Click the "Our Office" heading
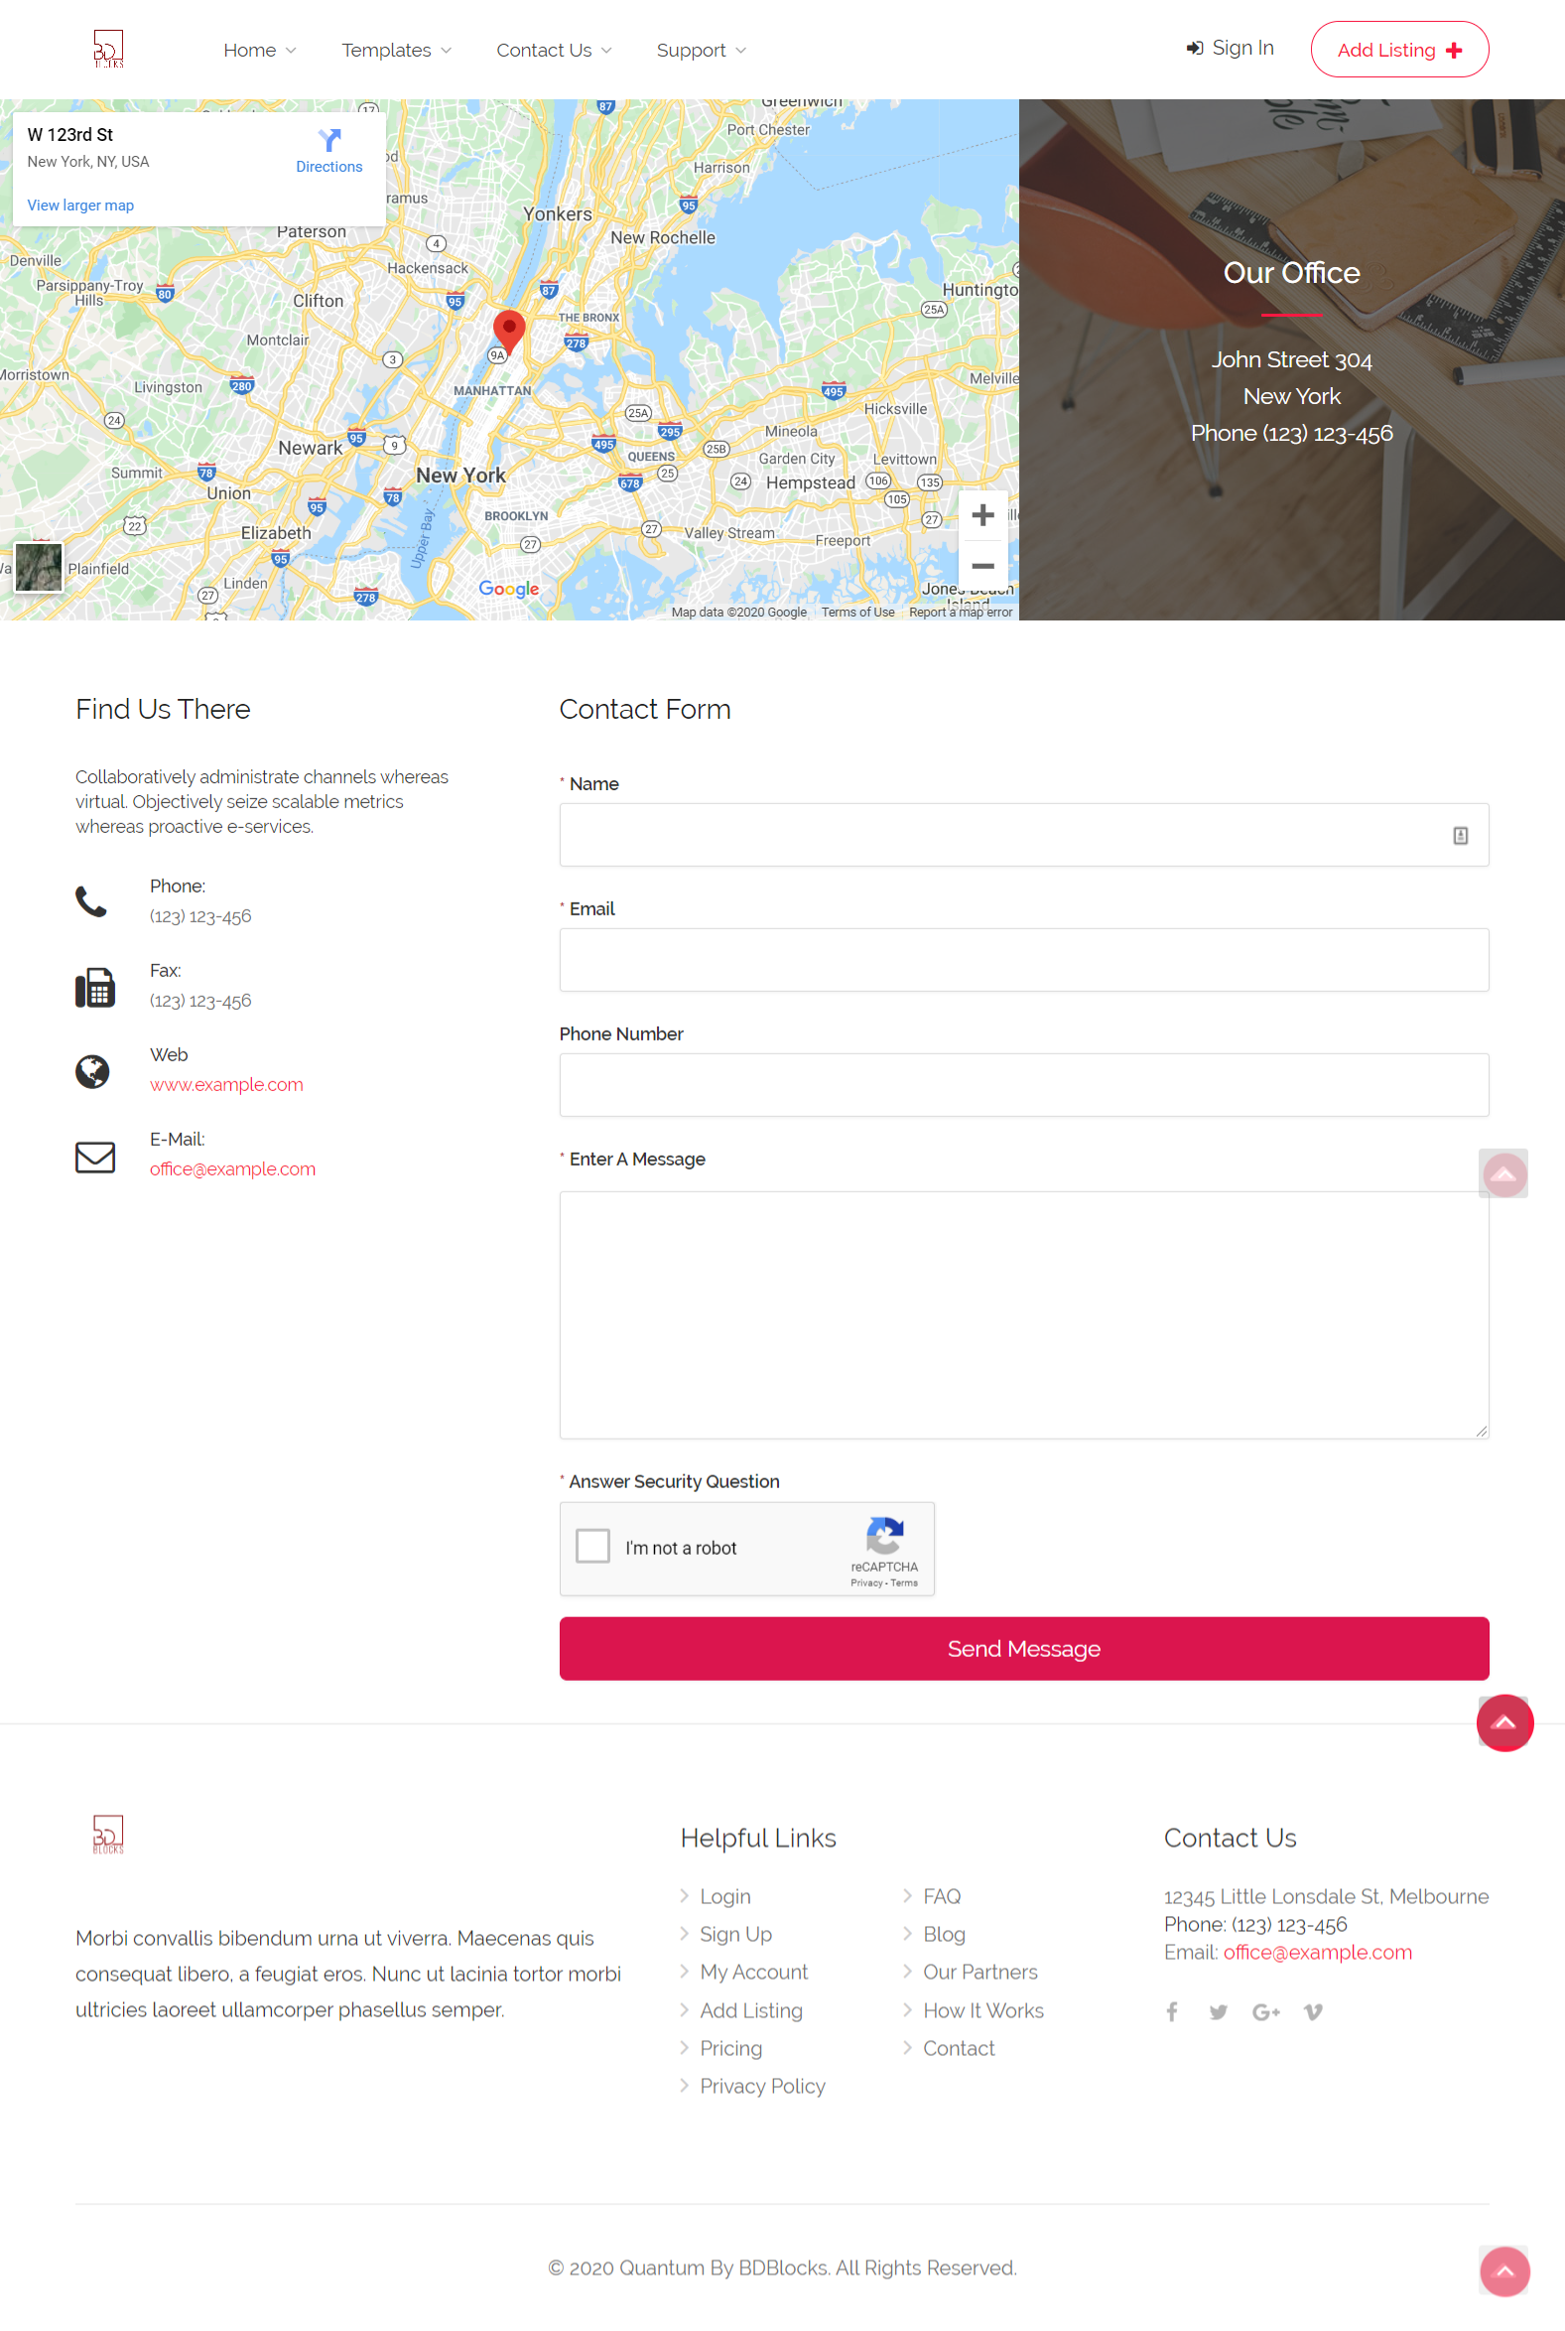Viewport: 1565px width, 2331px height. pyautogui.click(x=1290, y=273)
